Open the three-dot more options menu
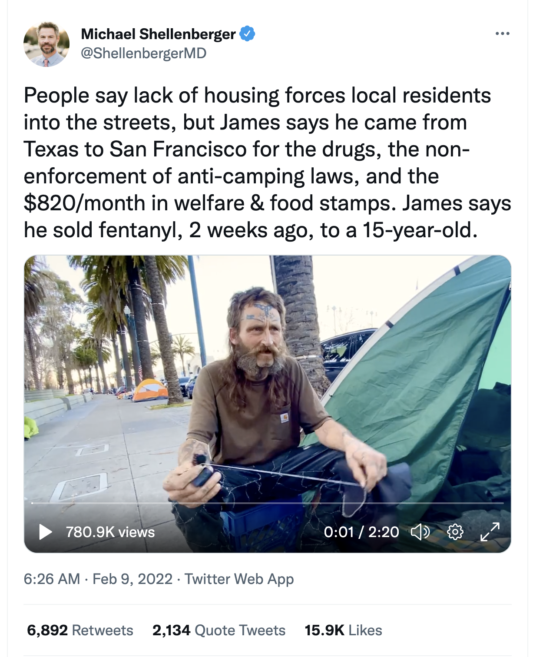Image resolution: width=543 pixels, height=657 pixels. click(x=502, y=33)
